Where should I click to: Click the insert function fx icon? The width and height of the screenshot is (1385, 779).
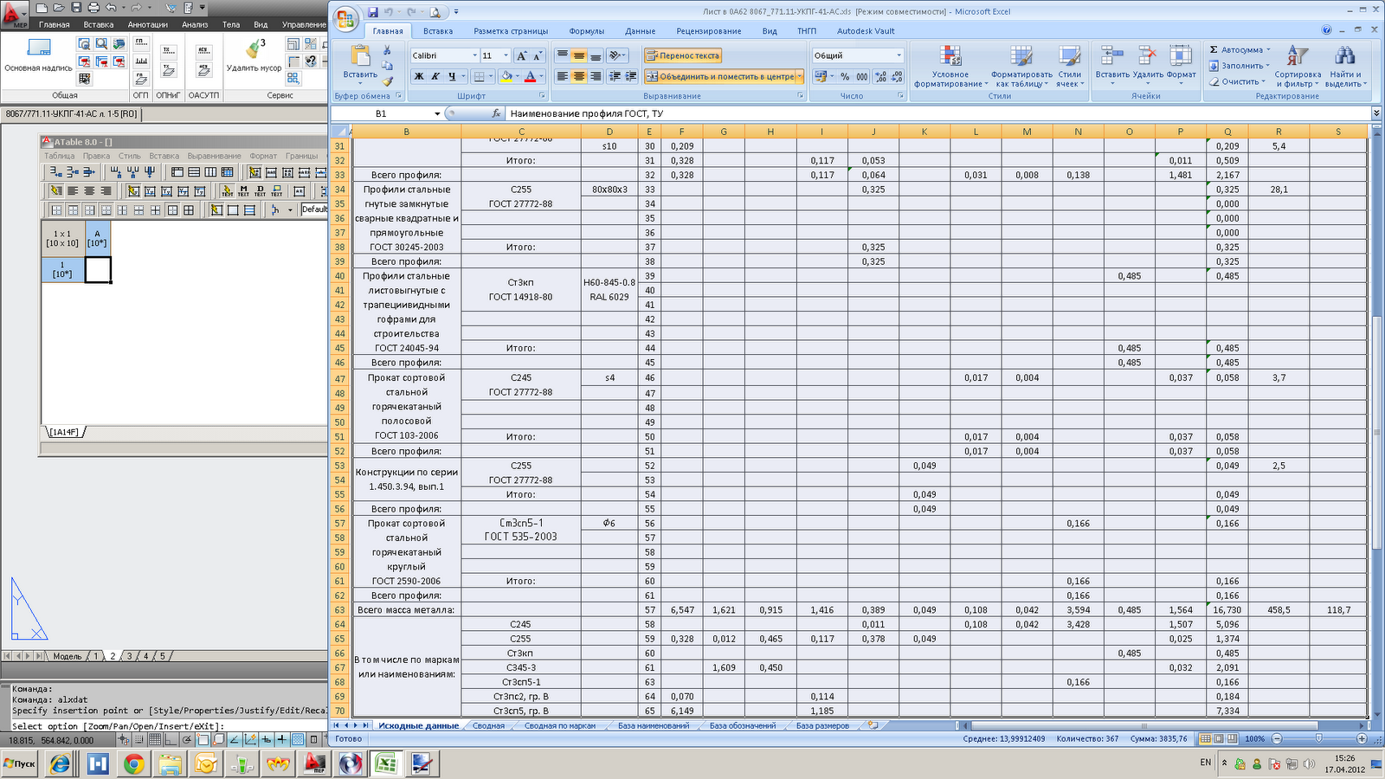click(496, 113)
